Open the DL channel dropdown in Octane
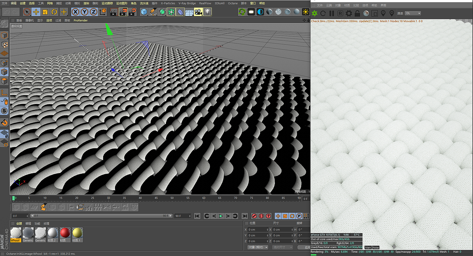Screen dimensions: 473x256 click(413, 13)
